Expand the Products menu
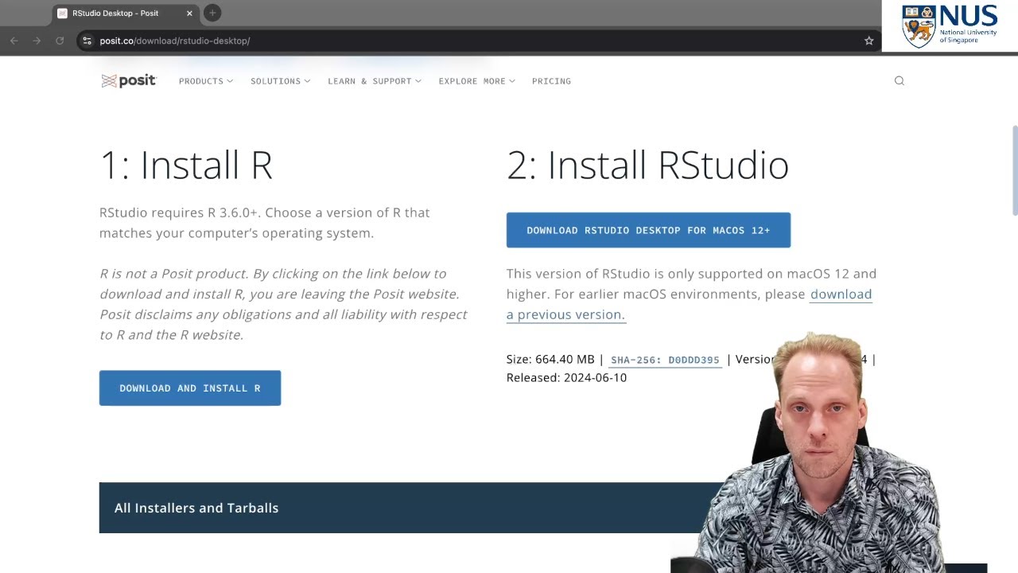 pos(206,81)
